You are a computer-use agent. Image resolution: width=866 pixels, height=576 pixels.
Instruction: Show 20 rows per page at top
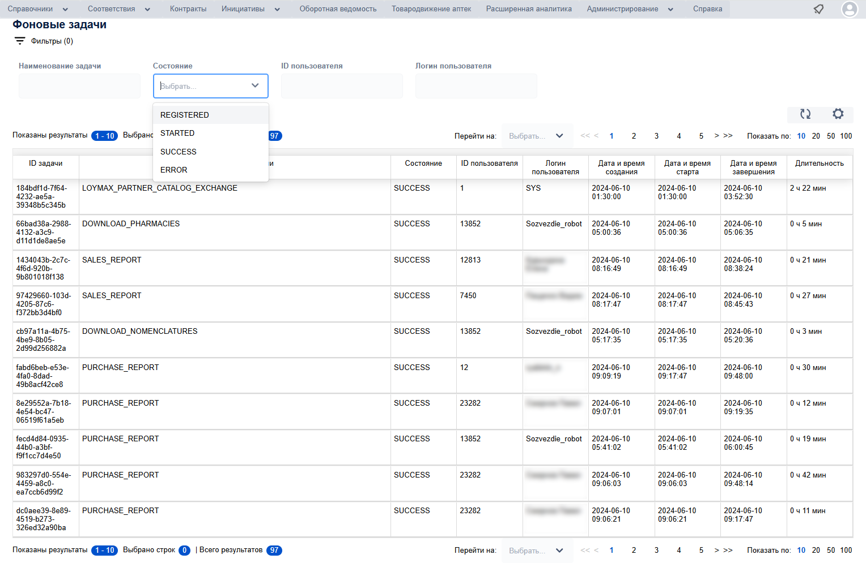[x=816, y=136]
